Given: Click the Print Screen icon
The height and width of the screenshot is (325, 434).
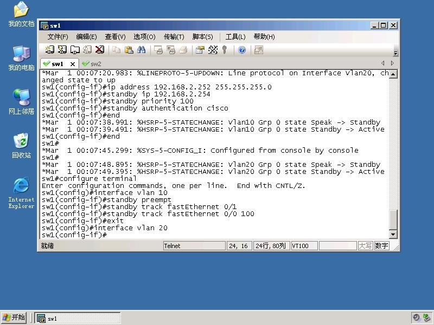Looking at the screenshot, I should [158, 50].
